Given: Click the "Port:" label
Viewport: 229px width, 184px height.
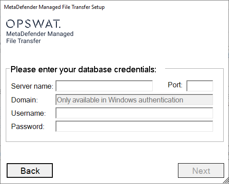Looking at the screenshot, I should 175,85.
